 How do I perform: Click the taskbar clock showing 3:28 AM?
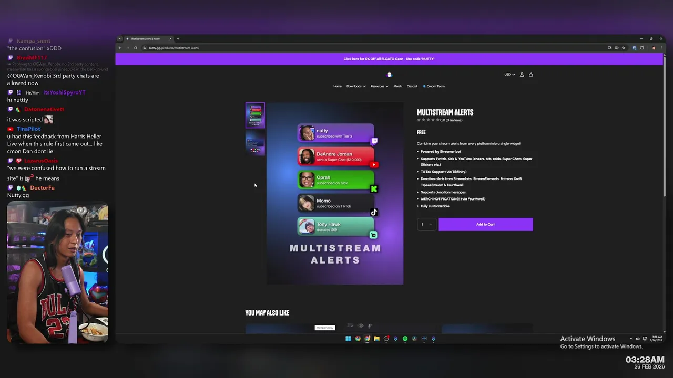tap(657, 338)
